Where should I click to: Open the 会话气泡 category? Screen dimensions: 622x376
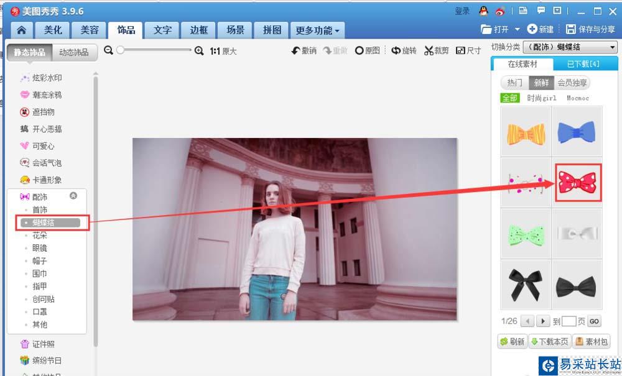[x=42, y=163]
